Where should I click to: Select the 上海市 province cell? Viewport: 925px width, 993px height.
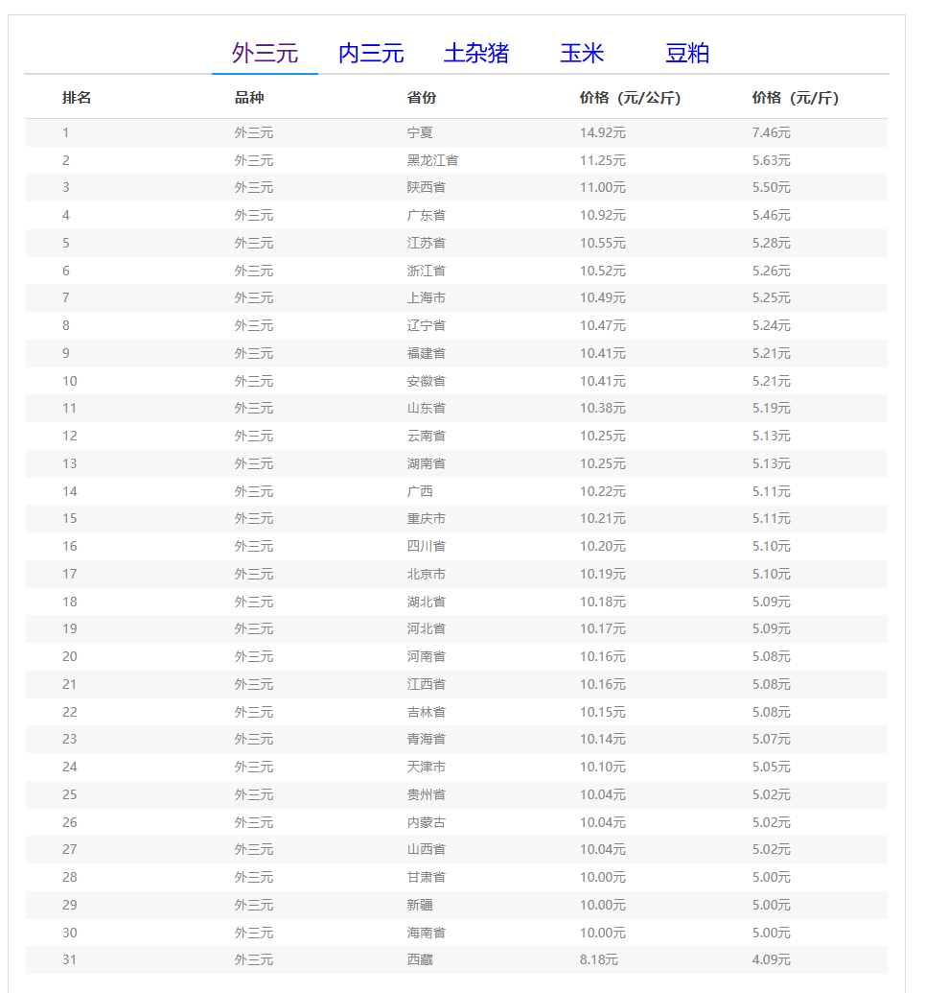[426, 297]
